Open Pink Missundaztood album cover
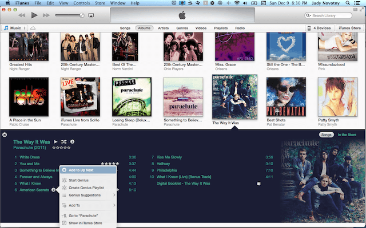 coord(337,47)
